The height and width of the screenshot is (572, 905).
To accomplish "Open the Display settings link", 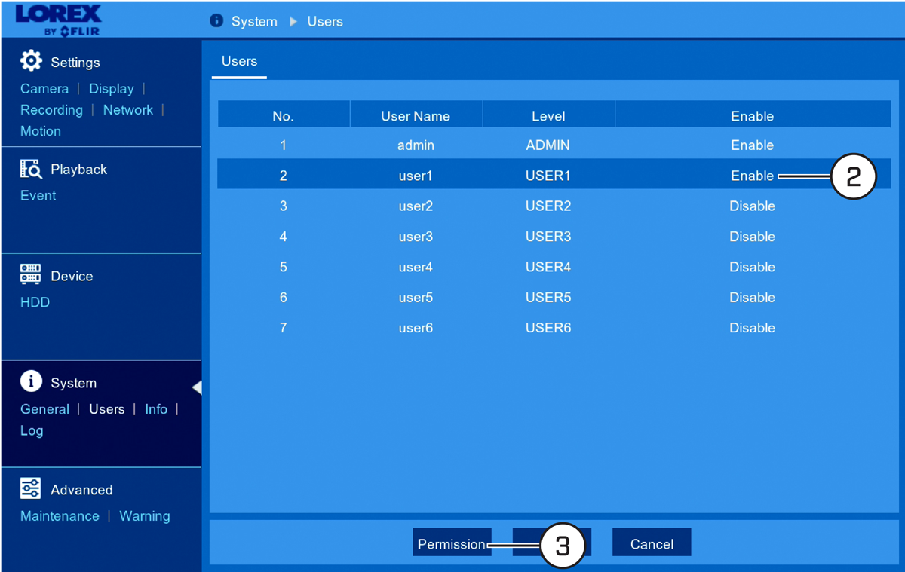I will click(111, 88).
